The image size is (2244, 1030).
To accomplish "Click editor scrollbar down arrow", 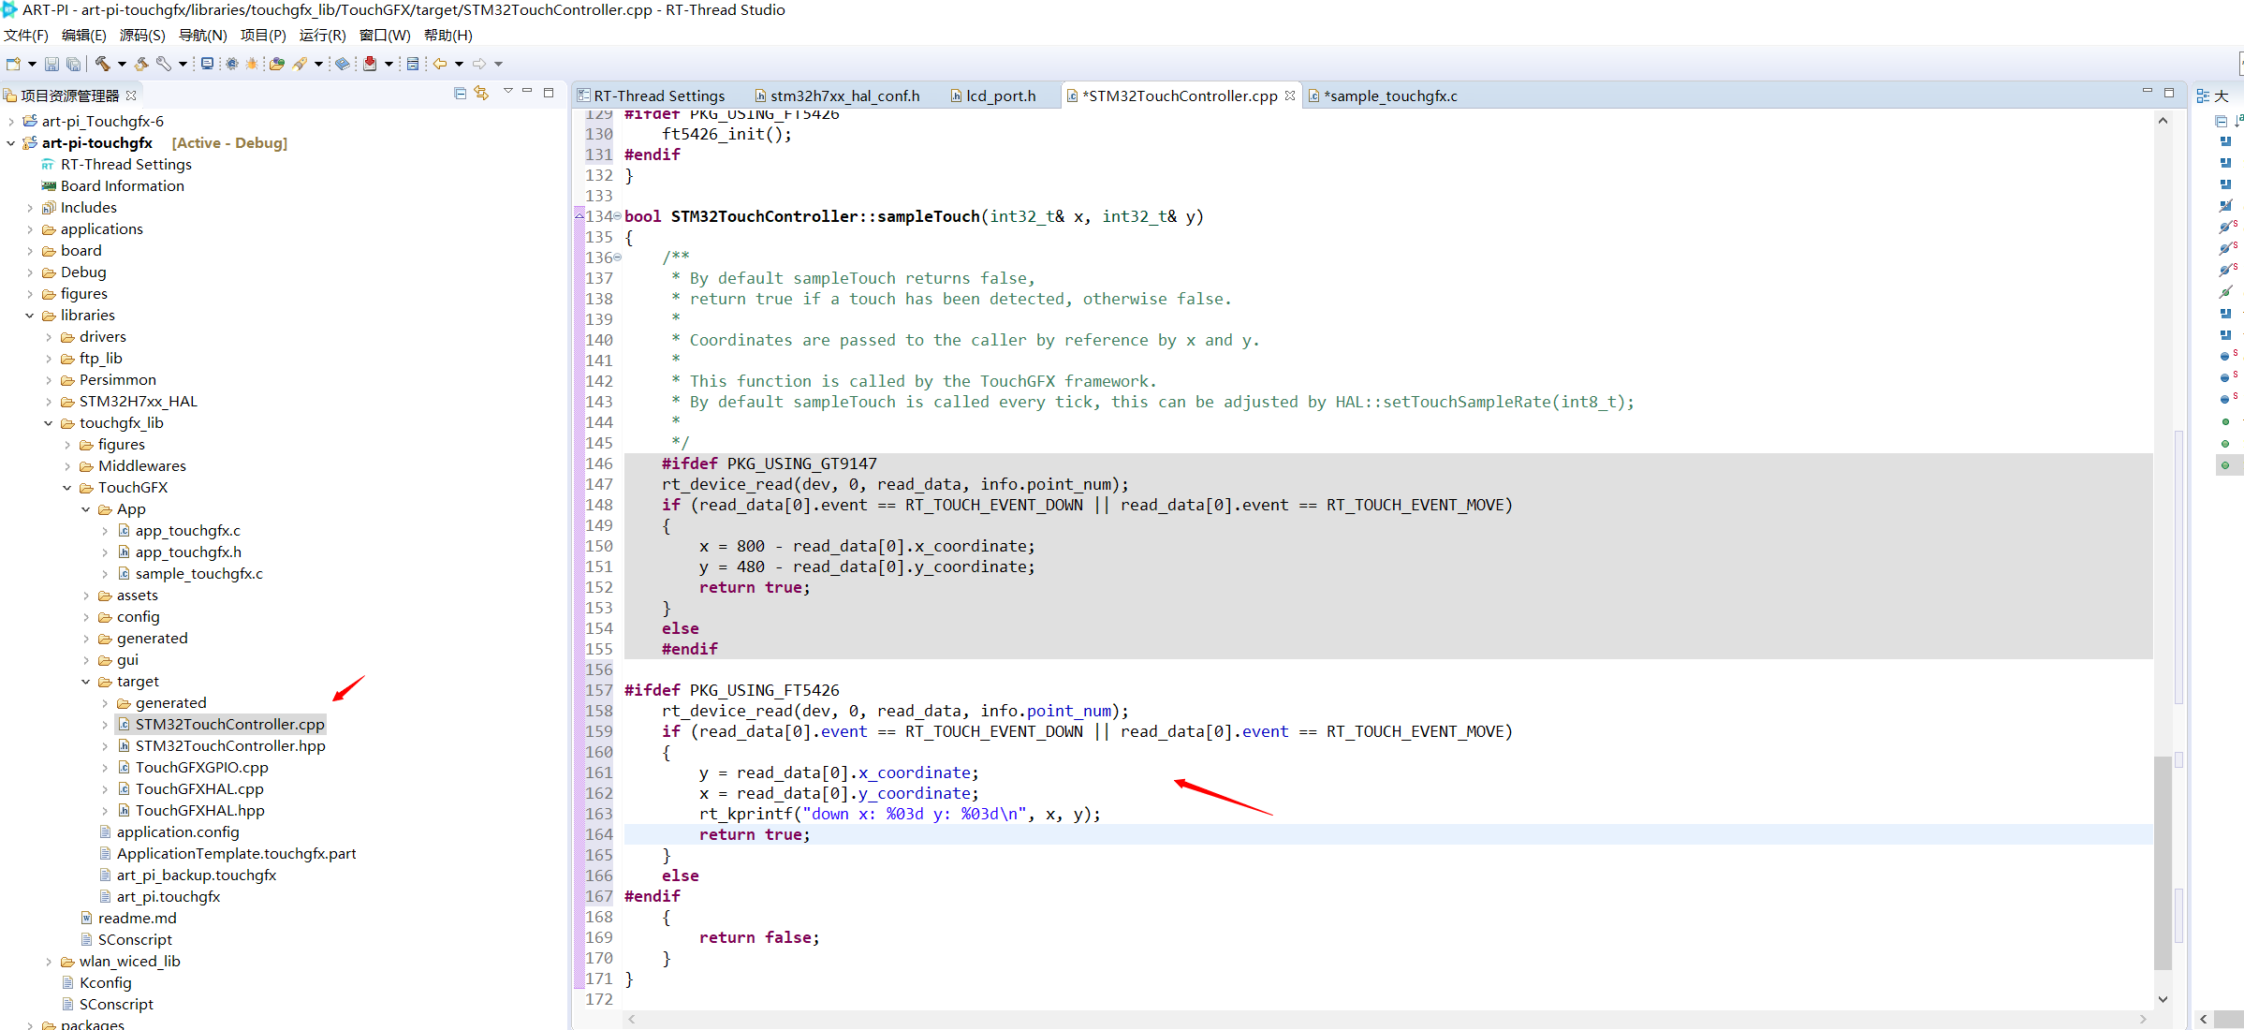I will click(2163, 999).
